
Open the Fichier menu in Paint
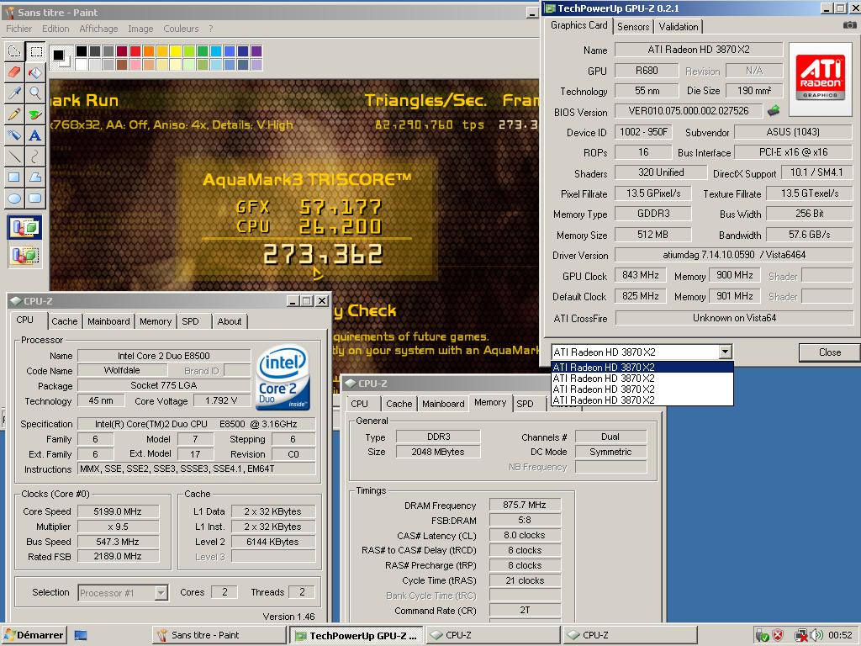[x=18, y=29]
